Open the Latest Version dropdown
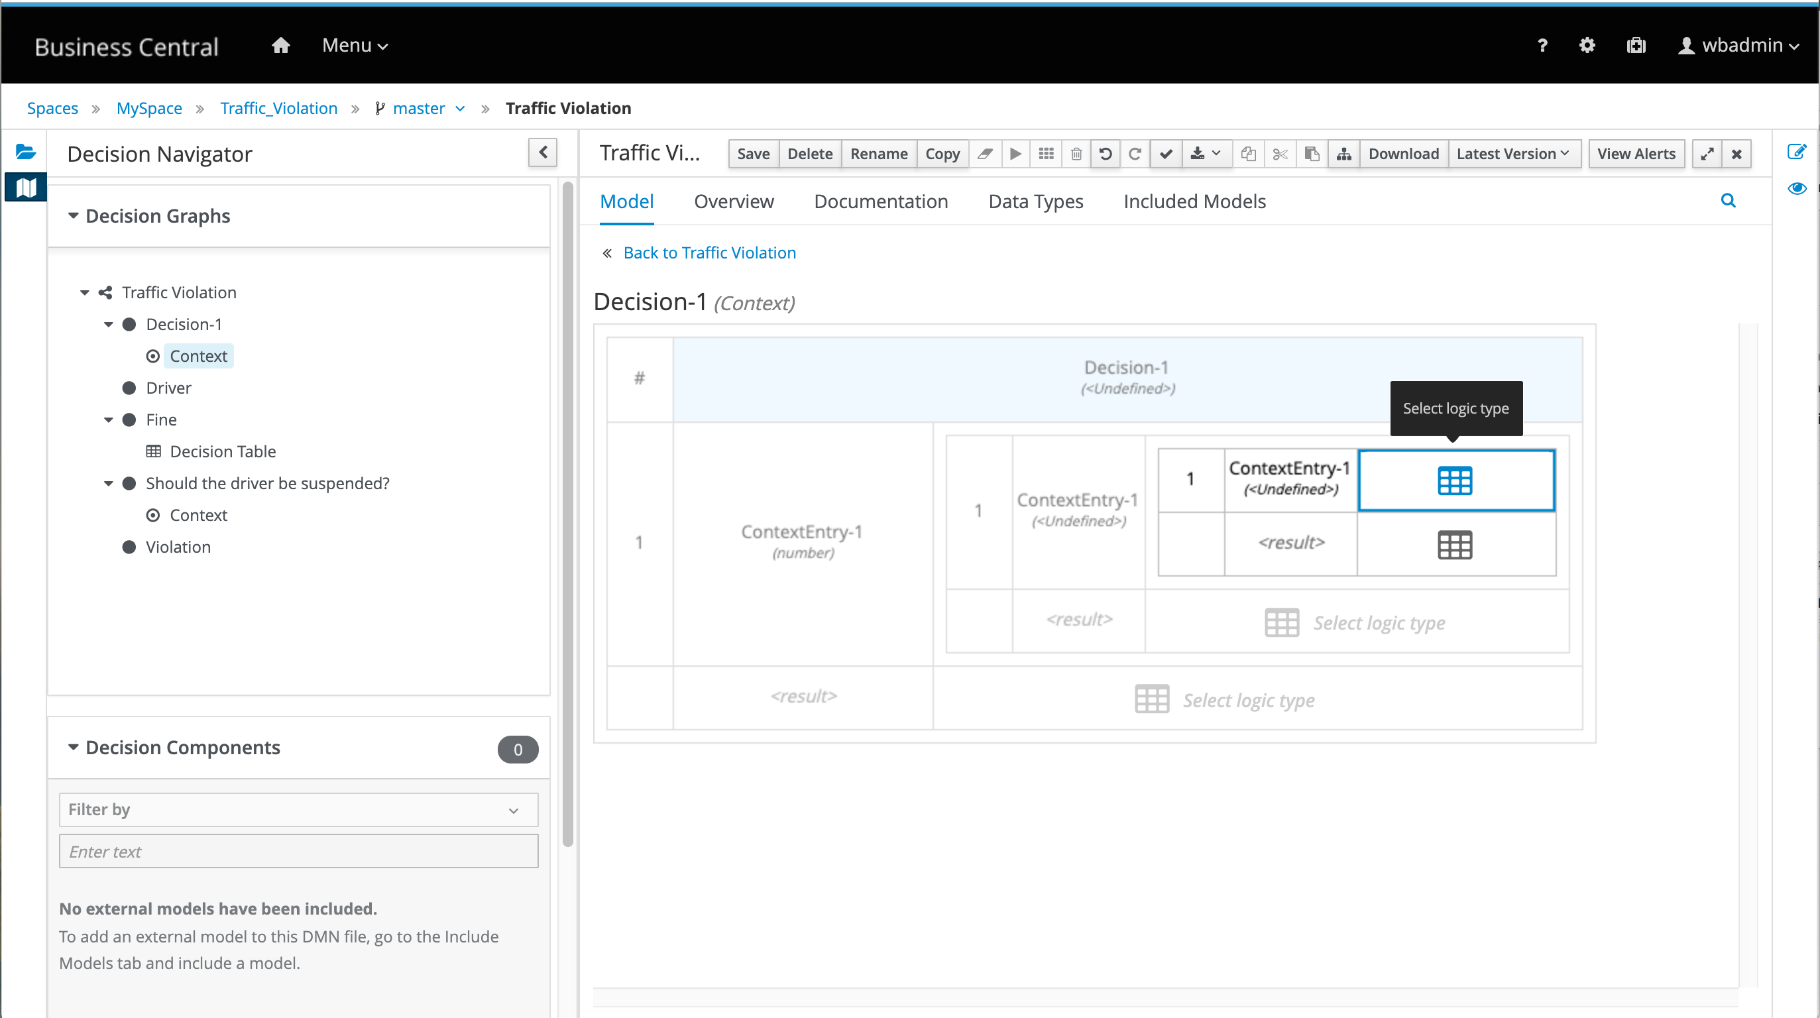This screenshot has height=1018, width=1820. (x=1512, y=154)
